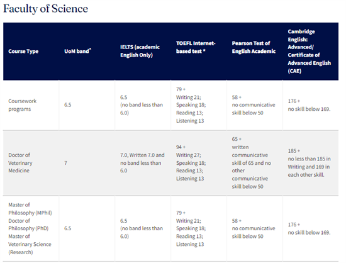Select Coursework programs 79 + TOEFL cell
The height and width of the screenshot is (263, 346).
[191, 105]
